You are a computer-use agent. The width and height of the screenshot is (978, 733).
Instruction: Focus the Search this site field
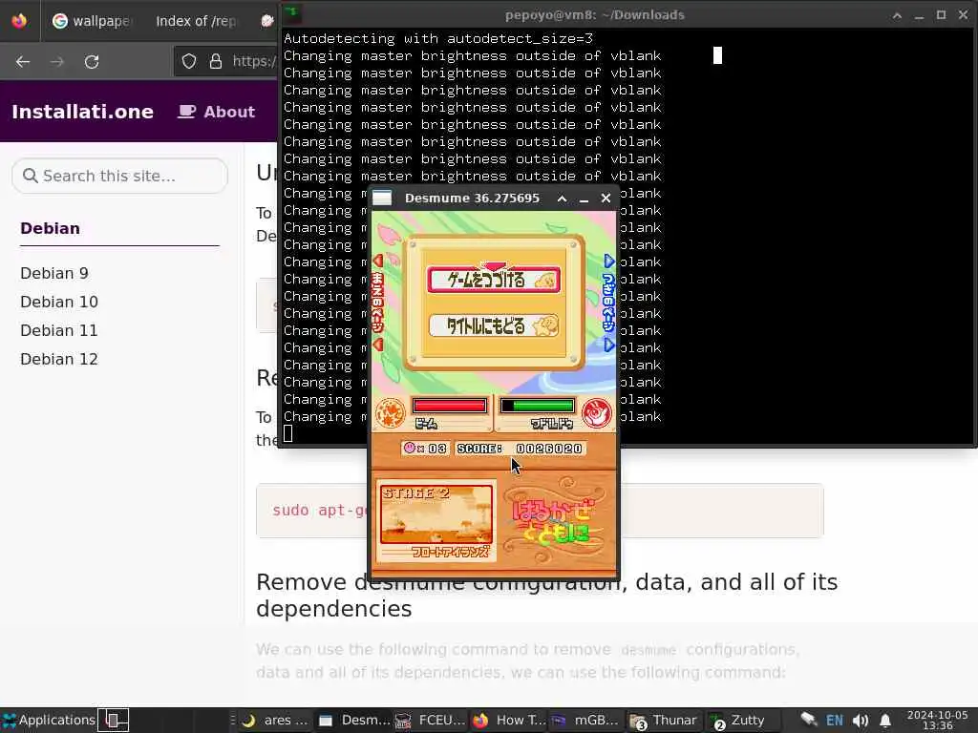(x=119, y=176)
